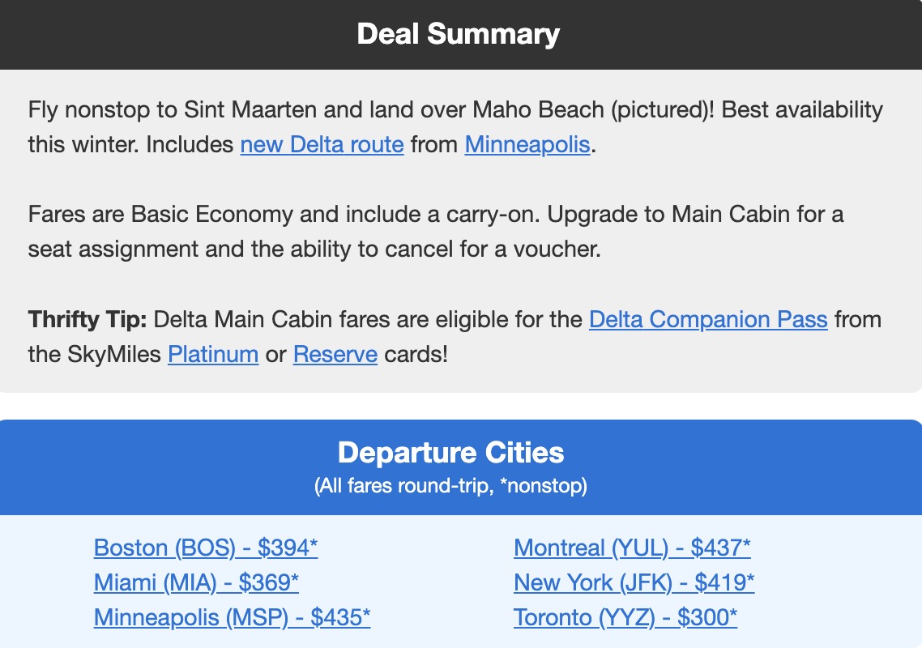Click the Thrifty Tip bold label

click(x=86, y=319)
